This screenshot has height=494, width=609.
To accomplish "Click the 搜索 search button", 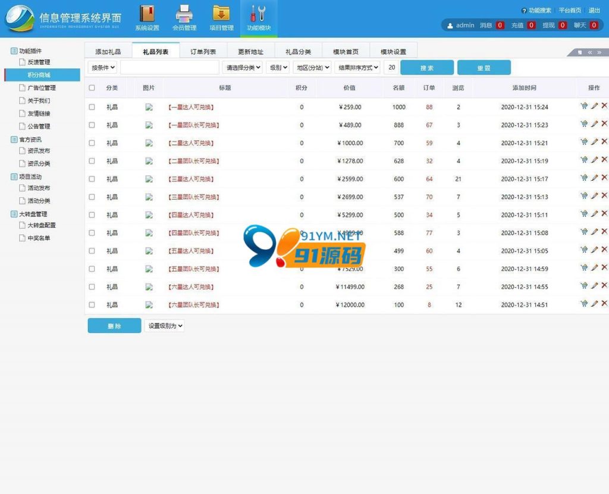I will (427, 68).
